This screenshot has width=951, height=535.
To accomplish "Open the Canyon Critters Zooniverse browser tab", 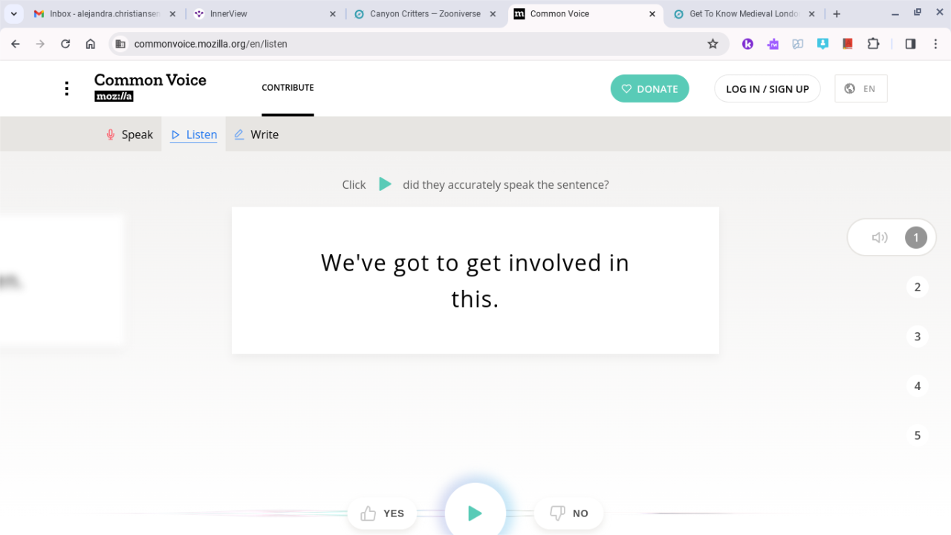I will (x=418, y=14).
